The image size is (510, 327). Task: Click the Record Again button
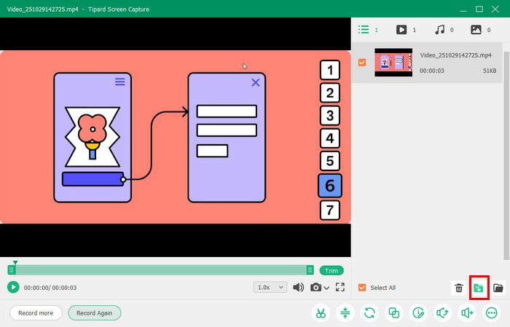tap(95, 313)
